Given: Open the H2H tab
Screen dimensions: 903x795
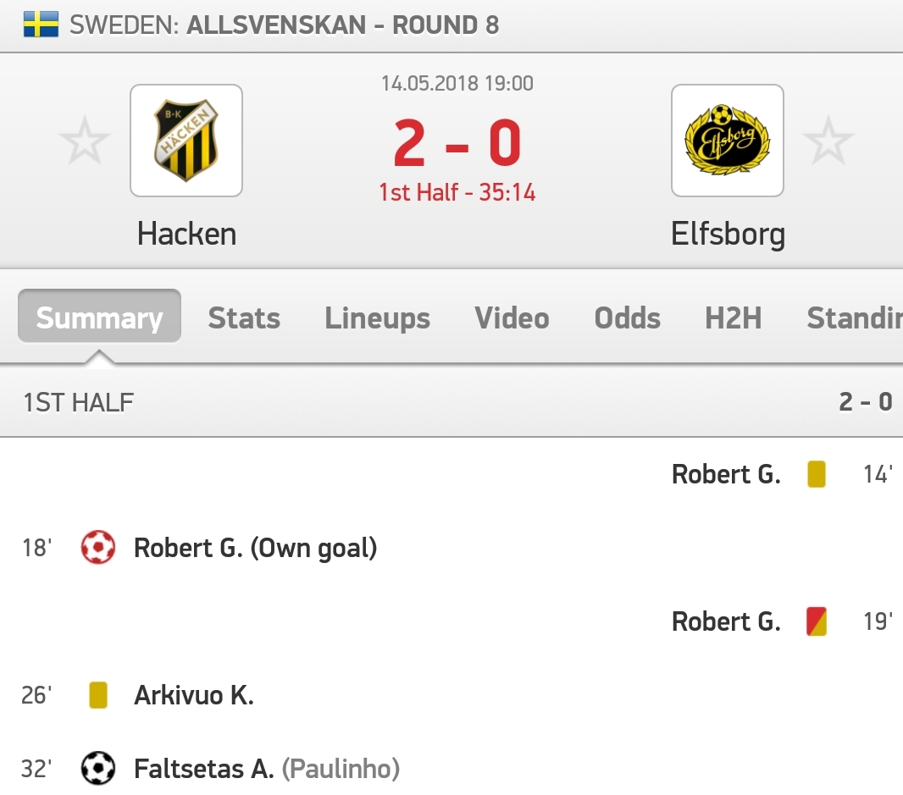Looking at the screenshot, I should coord(733,317).
